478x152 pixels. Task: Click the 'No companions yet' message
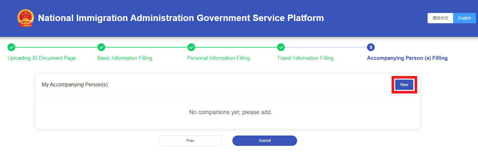(x=230, y=113)
